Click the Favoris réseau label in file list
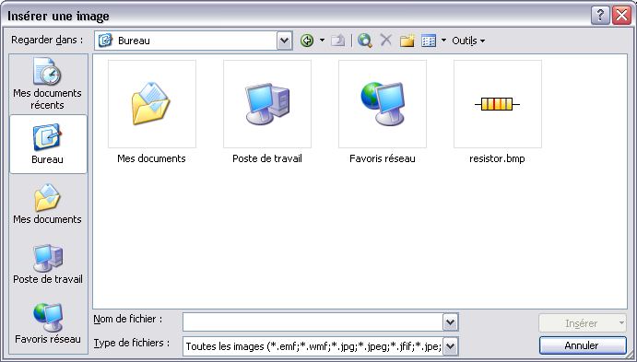 point(383,158)
